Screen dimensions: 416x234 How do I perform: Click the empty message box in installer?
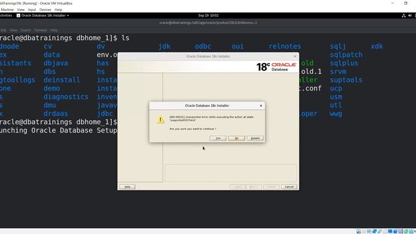[231, 173]
